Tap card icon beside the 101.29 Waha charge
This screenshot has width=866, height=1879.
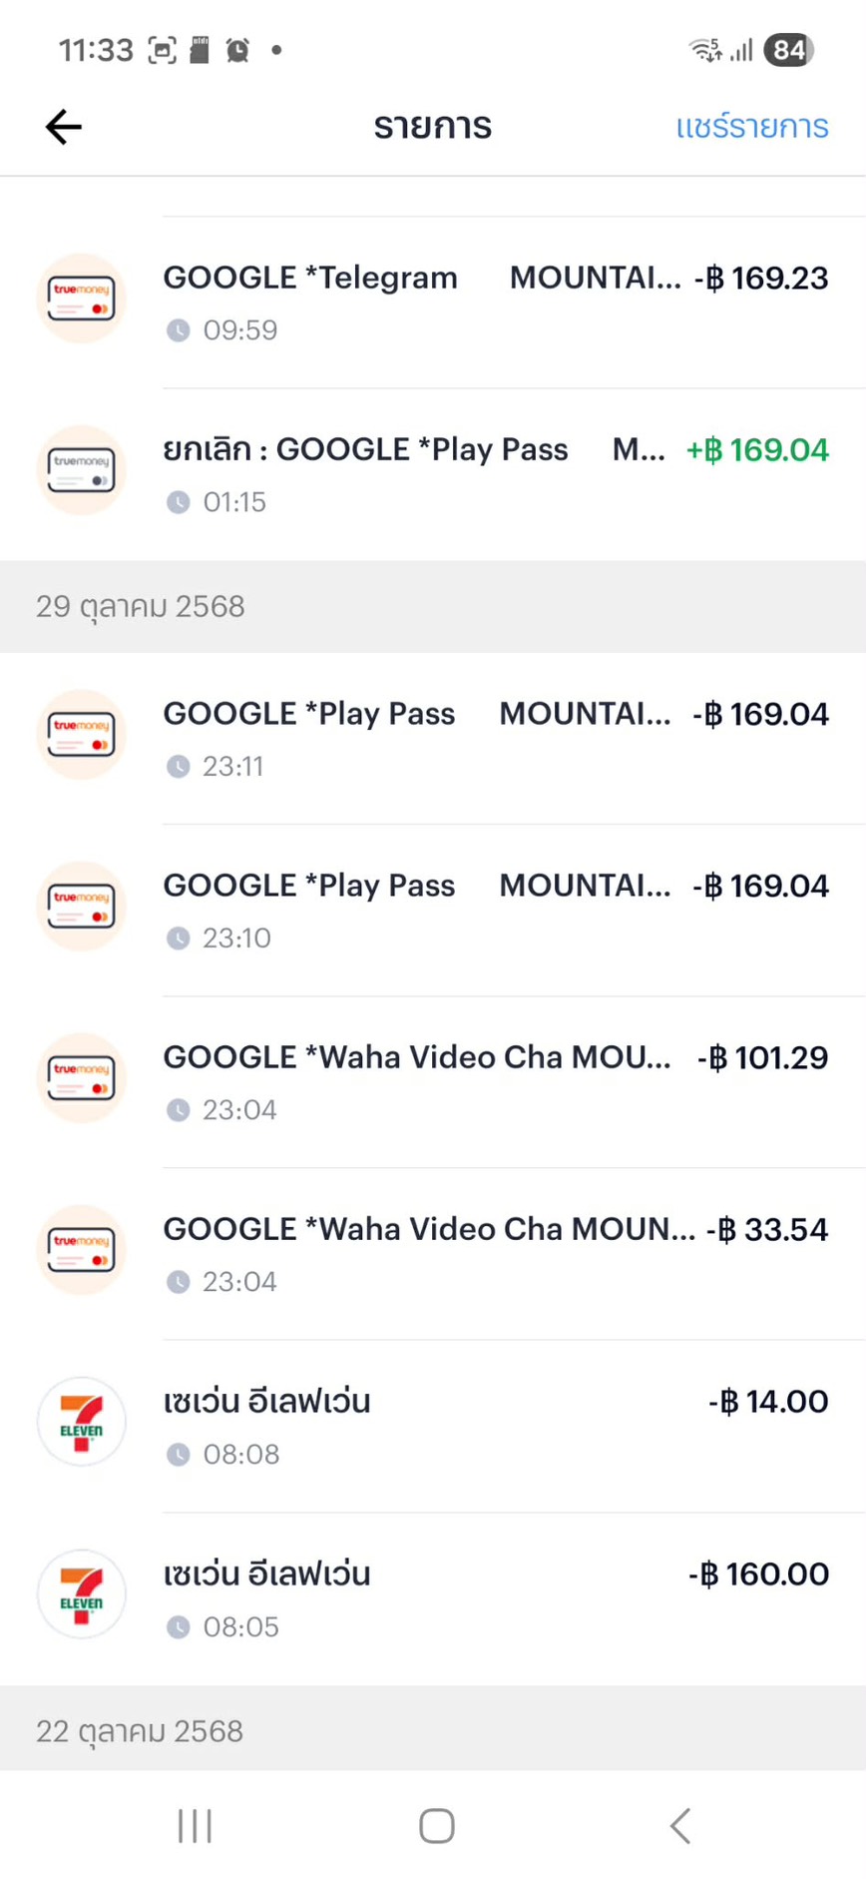81,1078
